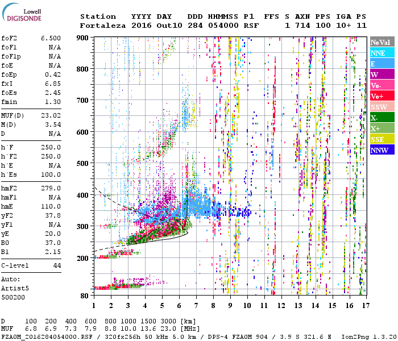
Task: Select the SSE yellow legend swatch
Action: pos(382,139)
